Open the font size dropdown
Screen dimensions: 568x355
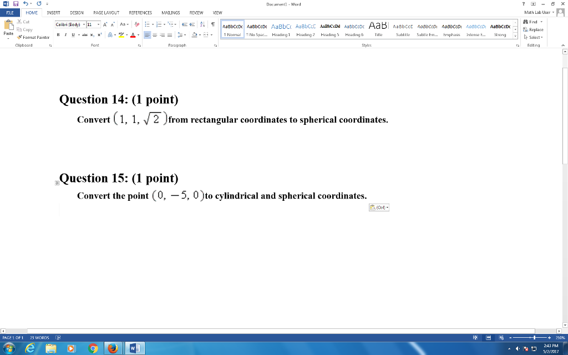click(x=98, y=24)
